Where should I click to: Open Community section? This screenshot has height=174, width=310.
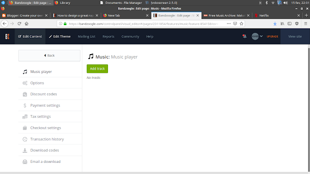click(x=130, y=37)
